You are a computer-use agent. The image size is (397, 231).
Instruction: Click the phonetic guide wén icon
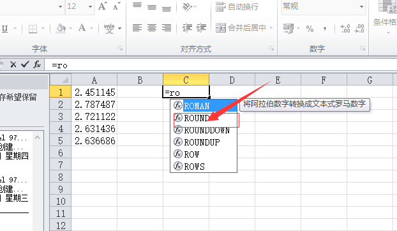(x=109, y=29)
